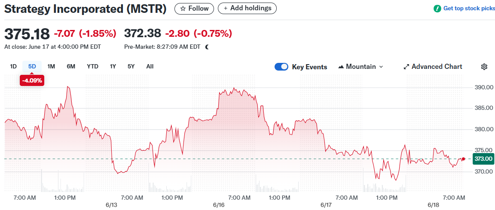
Task: Open the Get top stock picks link
Action: pyautogui.click(x=469, y=9)
